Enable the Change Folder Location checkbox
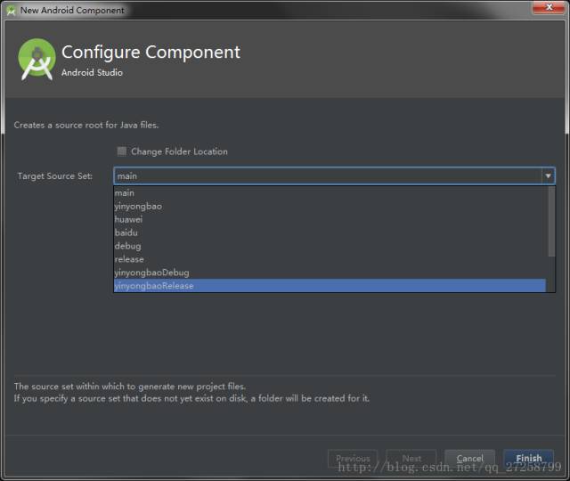Screen dimensions: 570x481 tap(122, 151)
